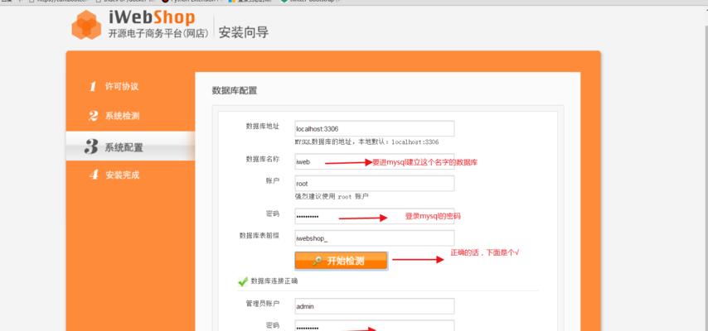The image size is (708, 331).
Task: Click the 安装向导 title text
Action: tap(244, 32)
